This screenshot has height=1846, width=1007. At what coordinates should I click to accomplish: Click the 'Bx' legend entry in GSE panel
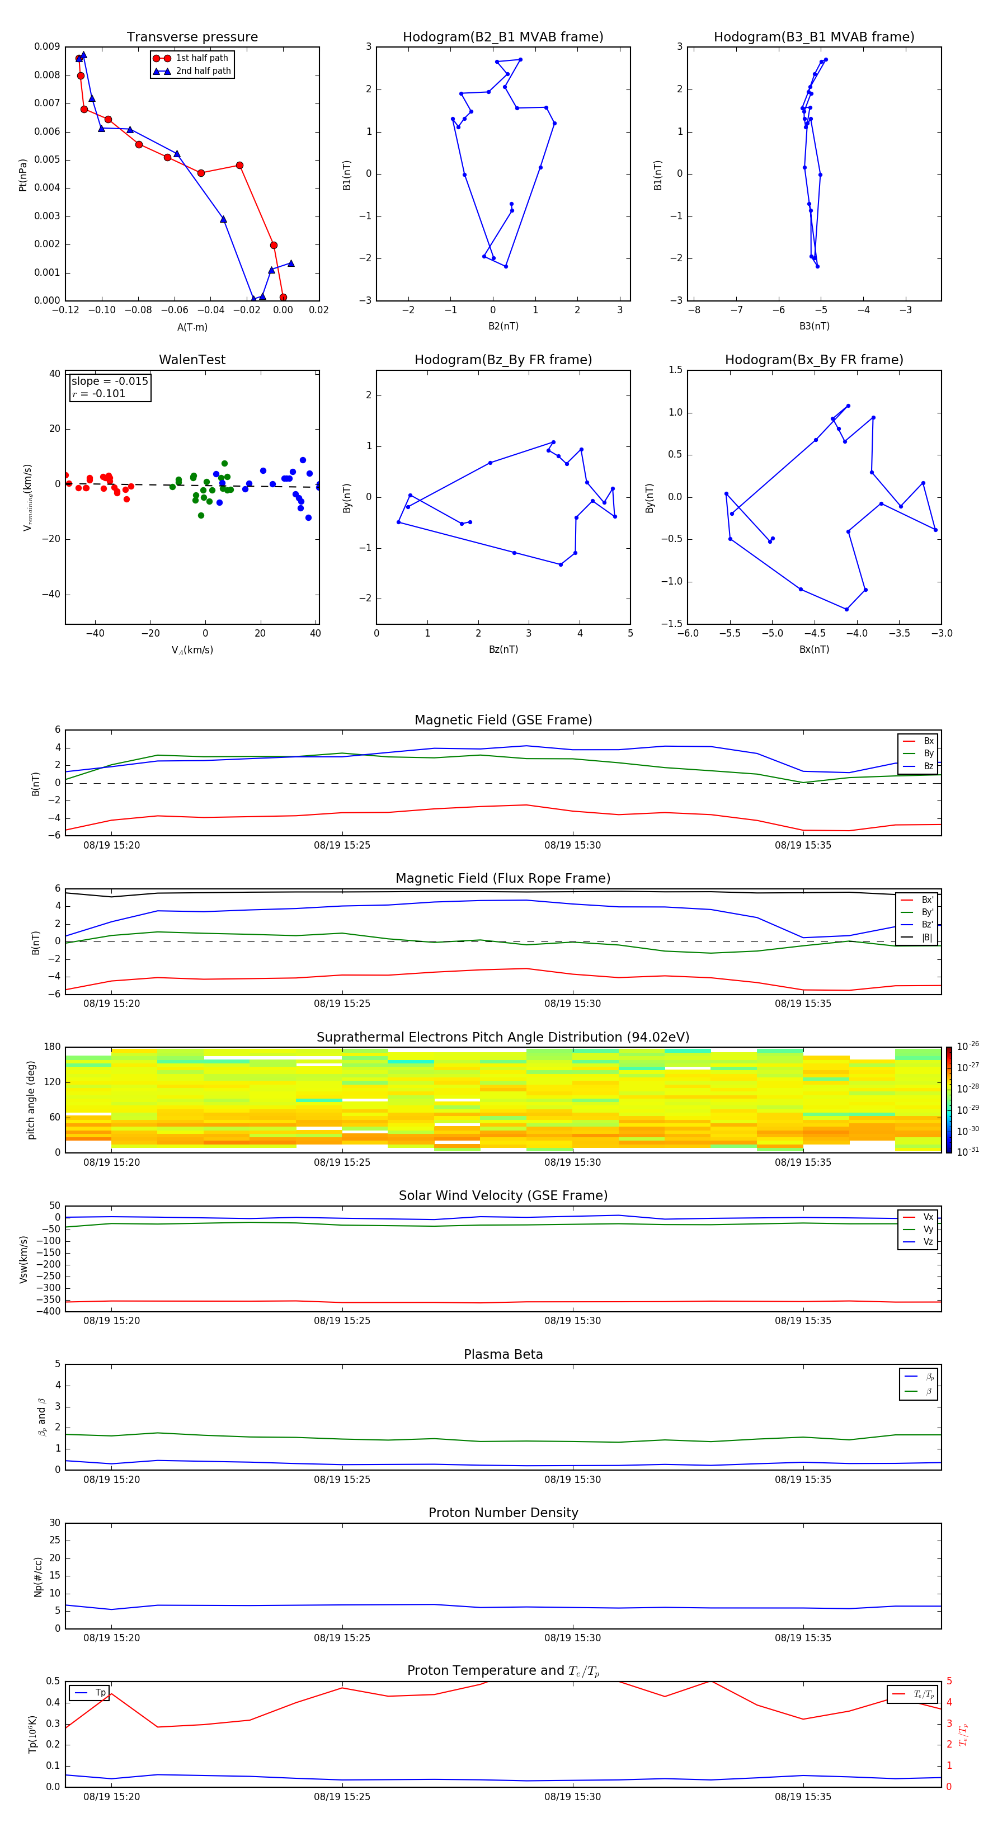click(x=918, y=741)
